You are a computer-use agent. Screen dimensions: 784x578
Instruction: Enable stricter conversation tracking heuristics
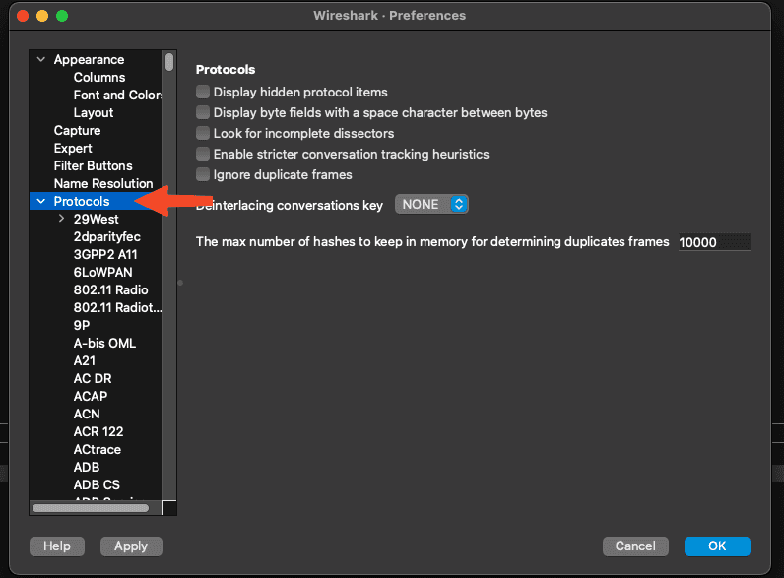pos(203,154)
